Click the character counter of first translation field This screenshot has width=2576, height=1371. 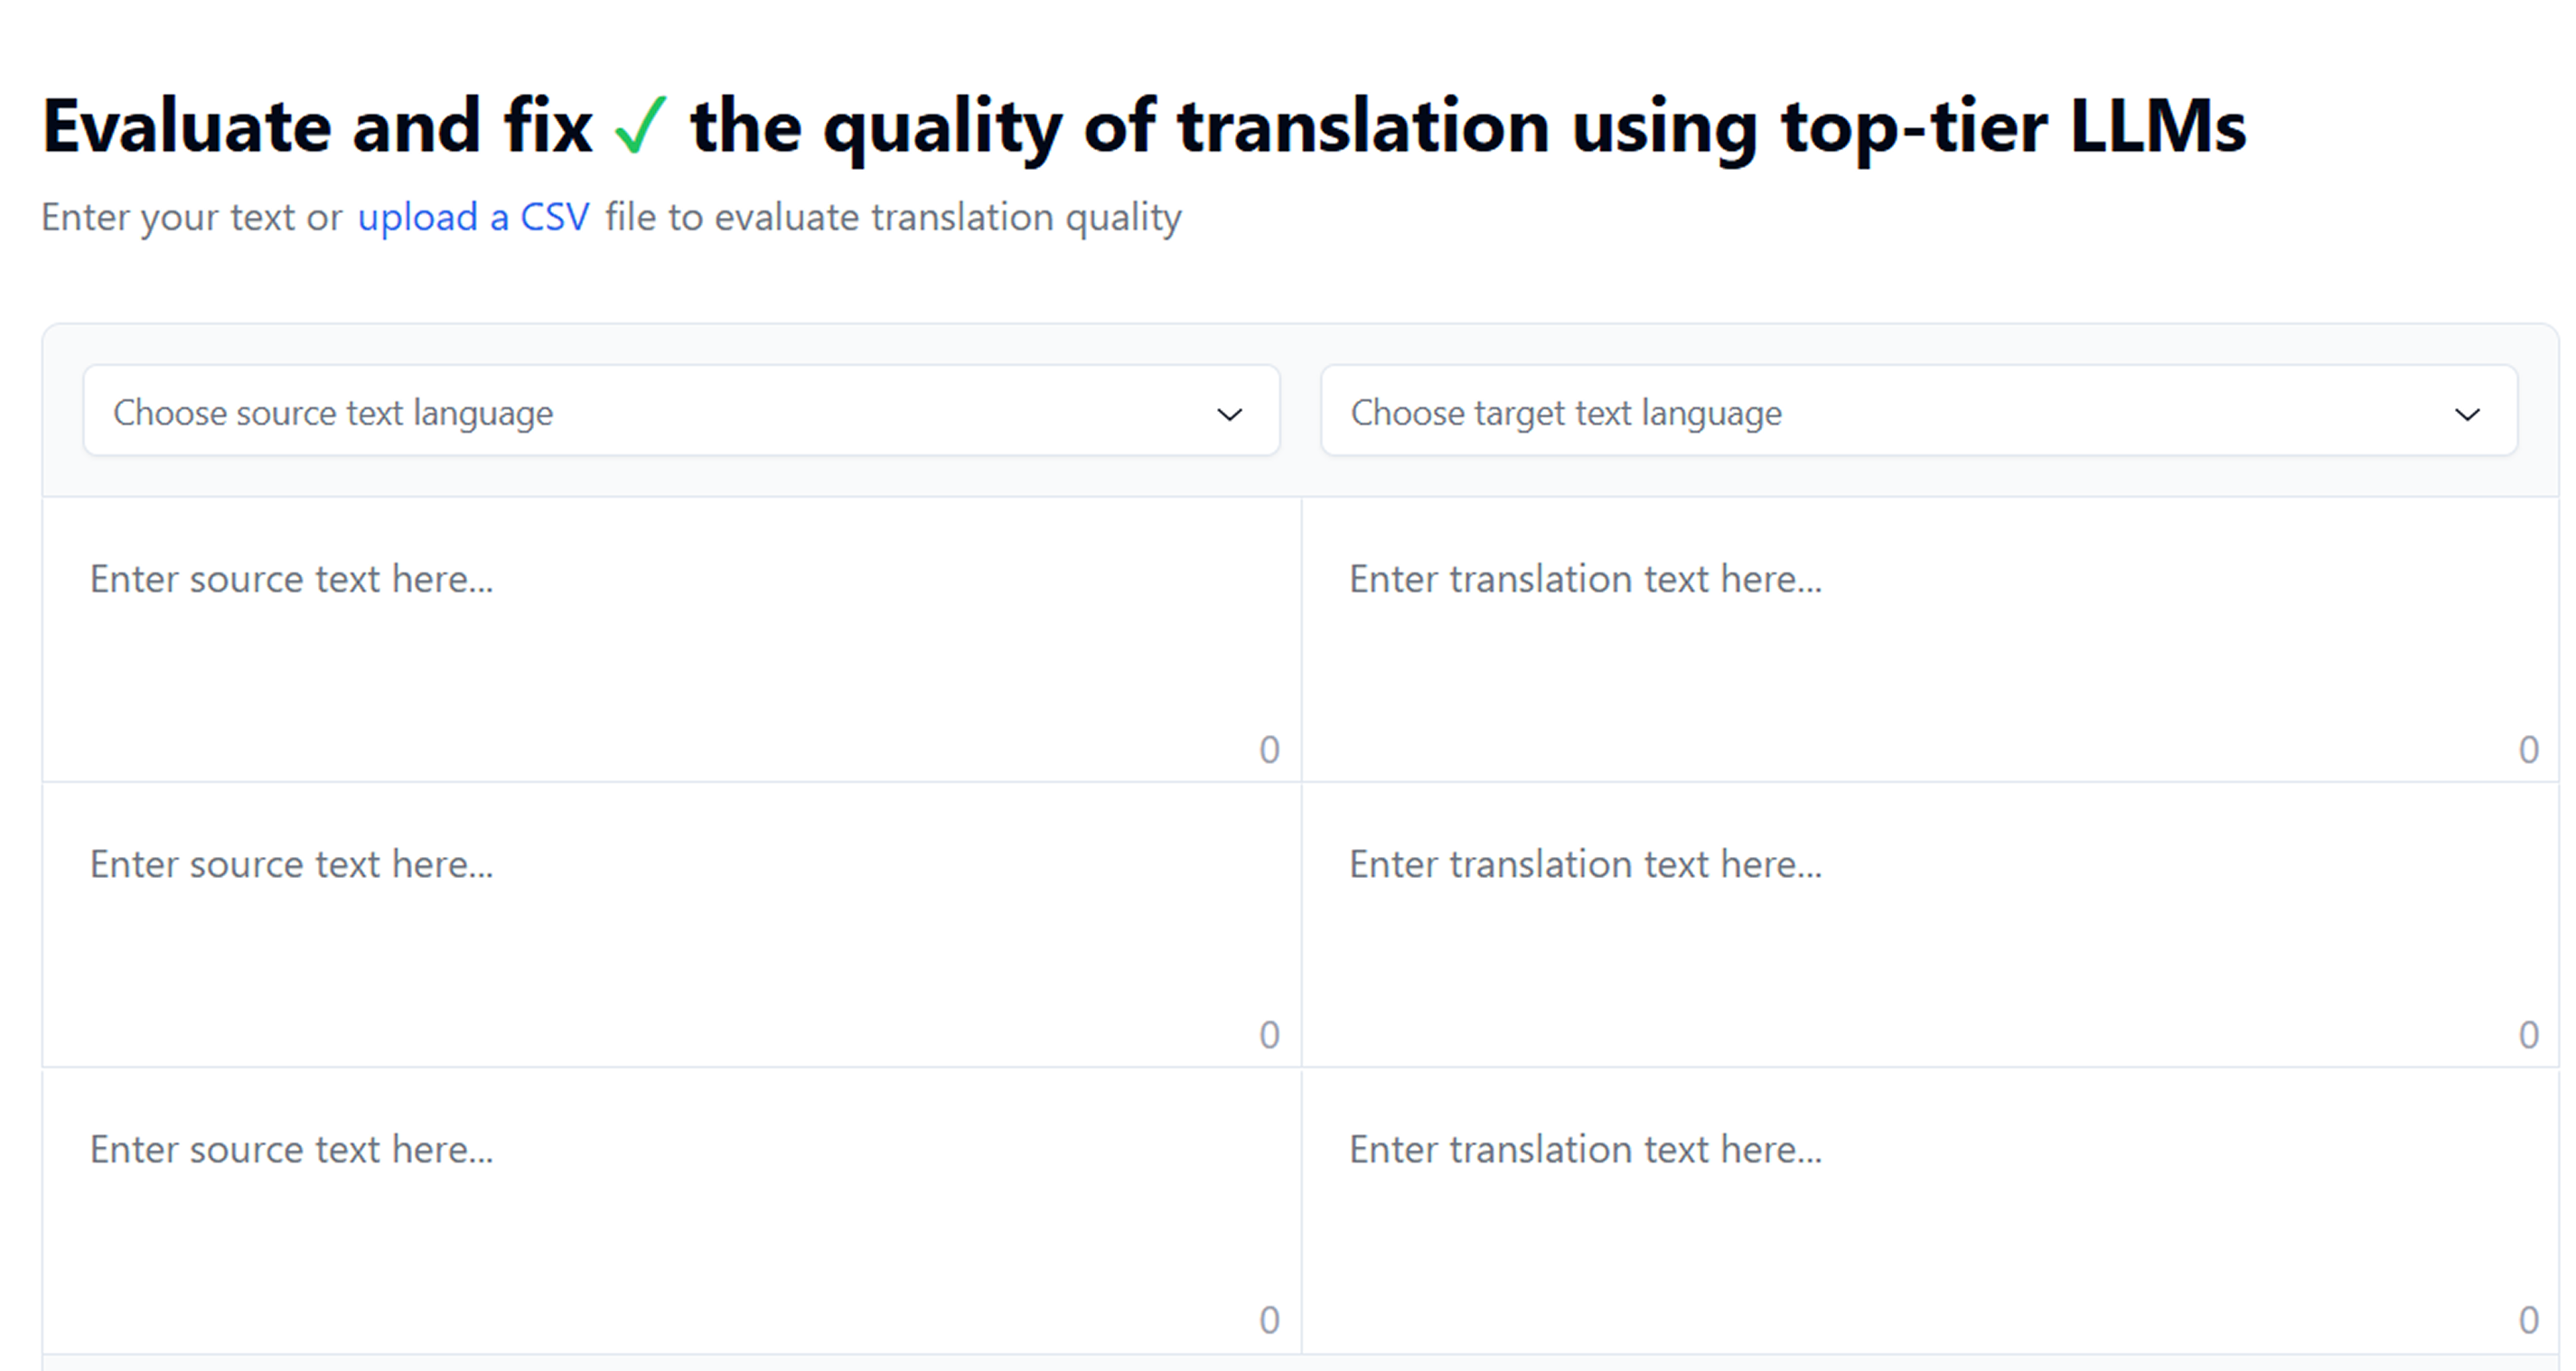2528,750
